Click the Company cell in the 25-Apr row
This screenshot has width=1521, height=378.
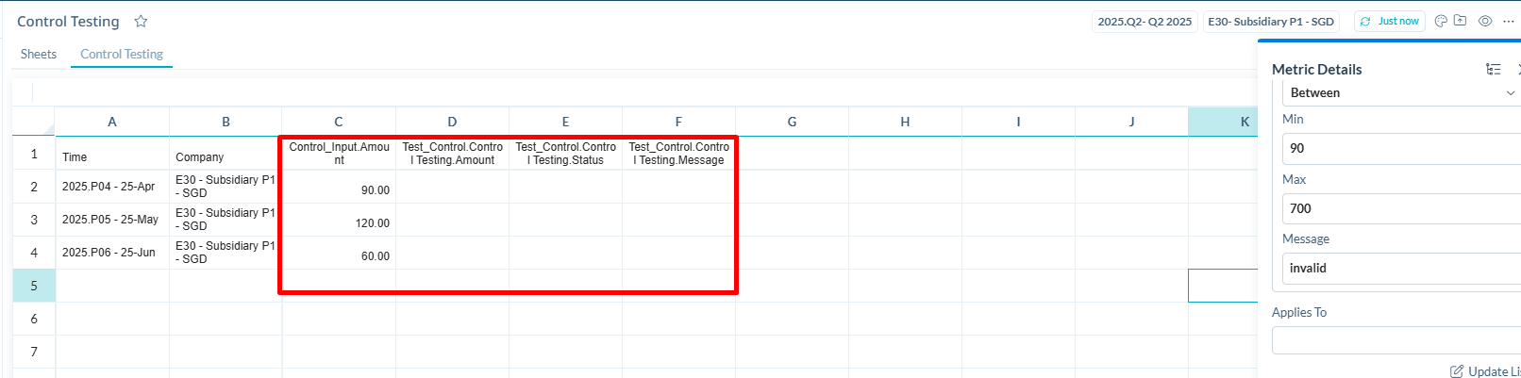click(x=226, y=187)
